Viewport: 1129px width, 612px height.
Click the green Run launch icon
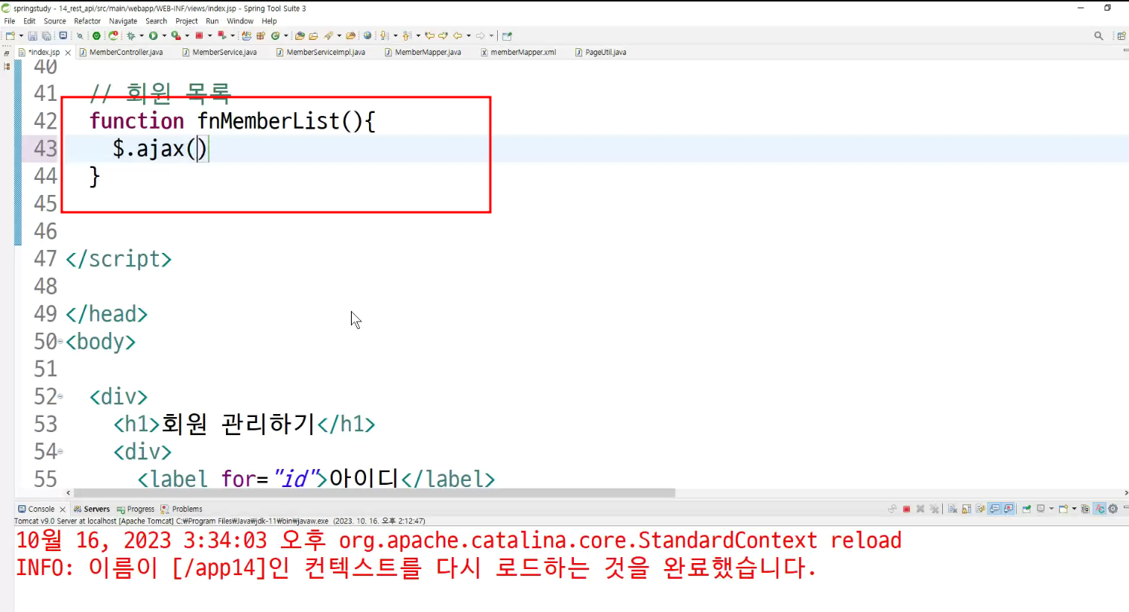(x=153, y=35)
